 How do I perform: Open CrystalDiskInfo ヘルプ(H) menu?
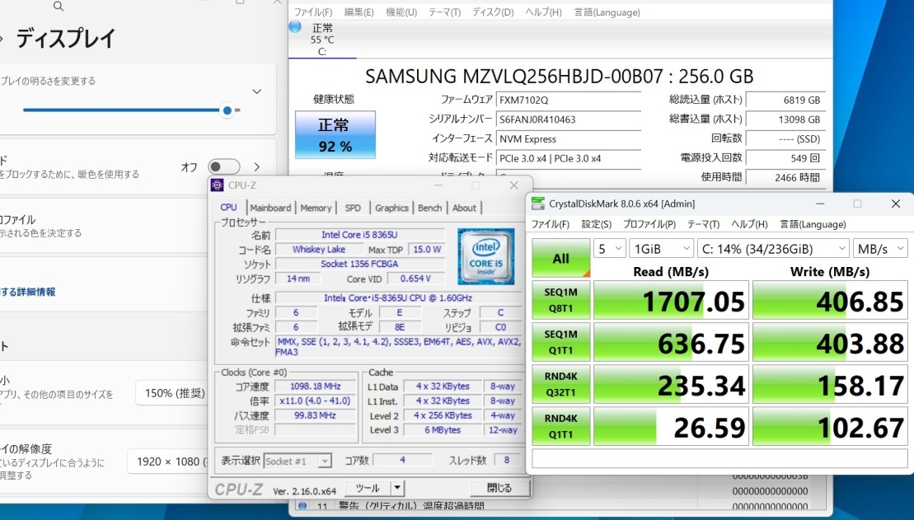click(x=543, y=12)
